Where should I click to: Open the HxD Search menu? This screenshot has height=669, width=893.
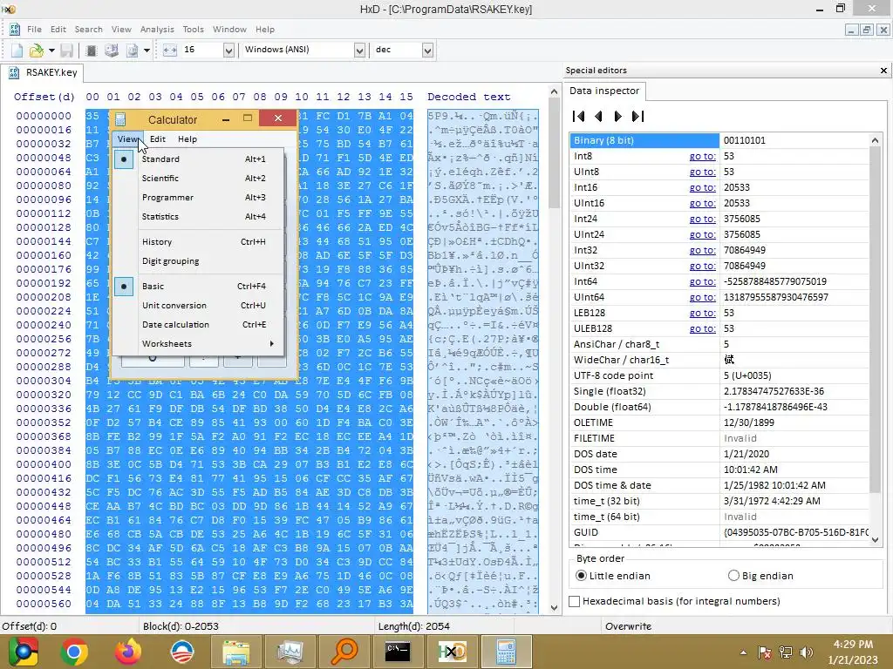pyautogui.click(x=88, y=29)
